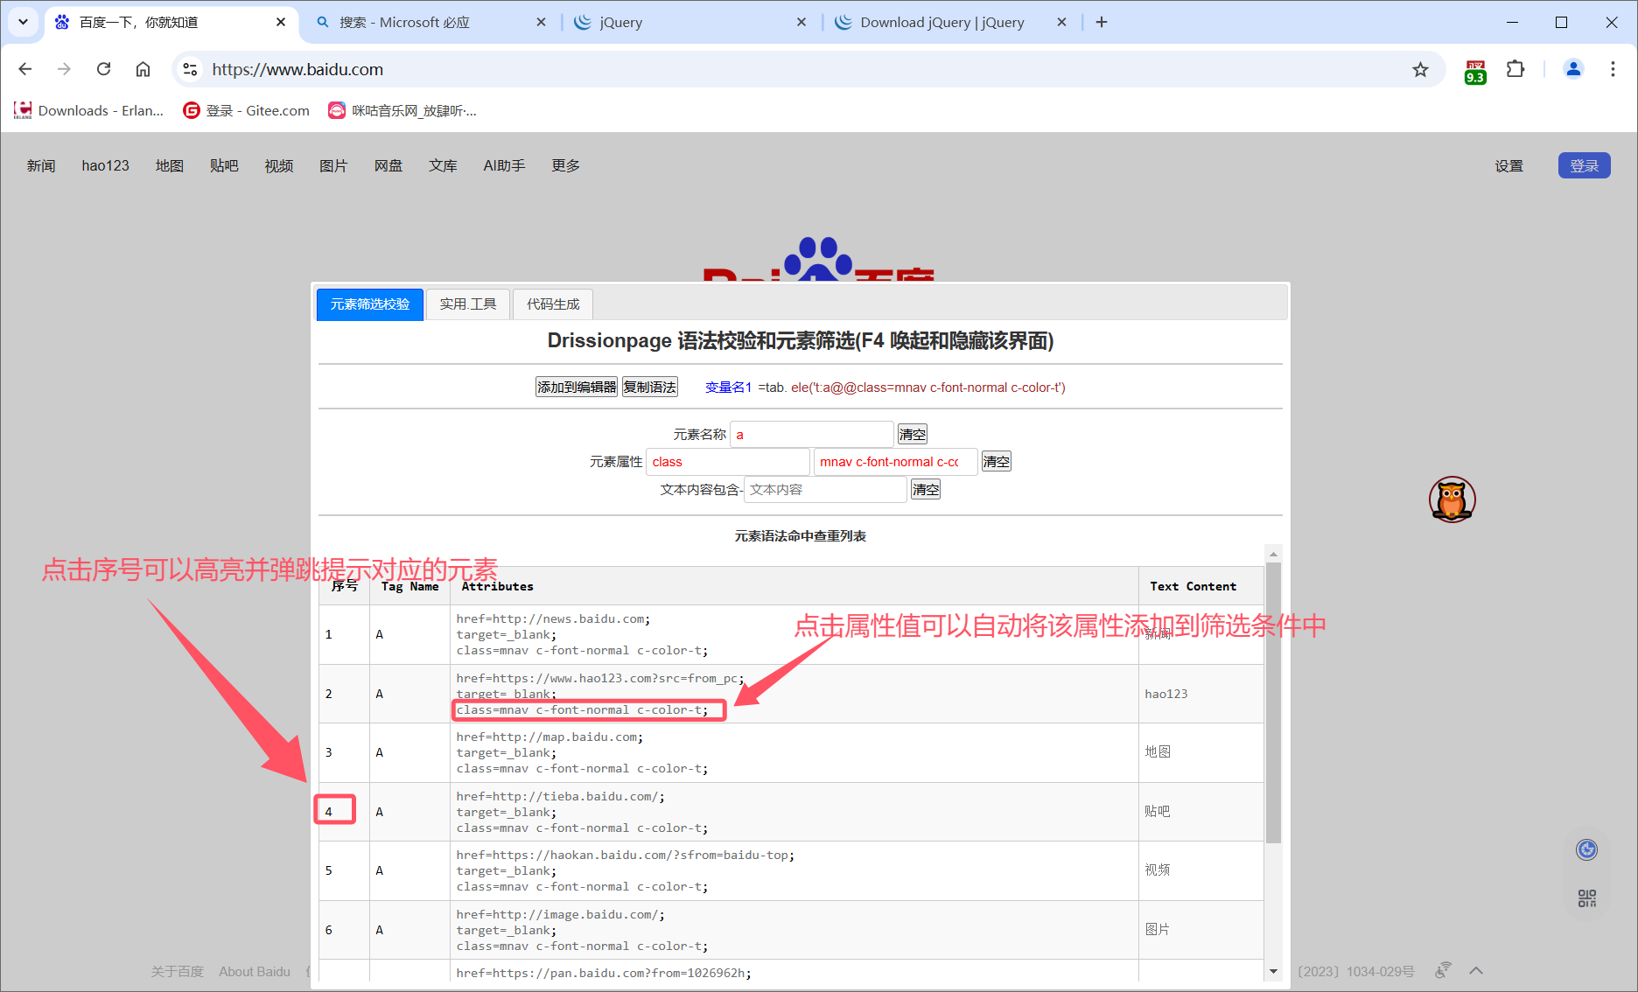
Task: Go forward to next page
Action: click(64, 69)
